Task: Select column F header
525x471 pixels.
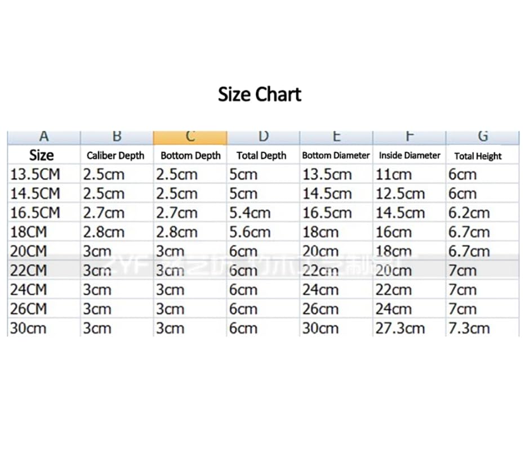Action: click(x=410, y=137)
